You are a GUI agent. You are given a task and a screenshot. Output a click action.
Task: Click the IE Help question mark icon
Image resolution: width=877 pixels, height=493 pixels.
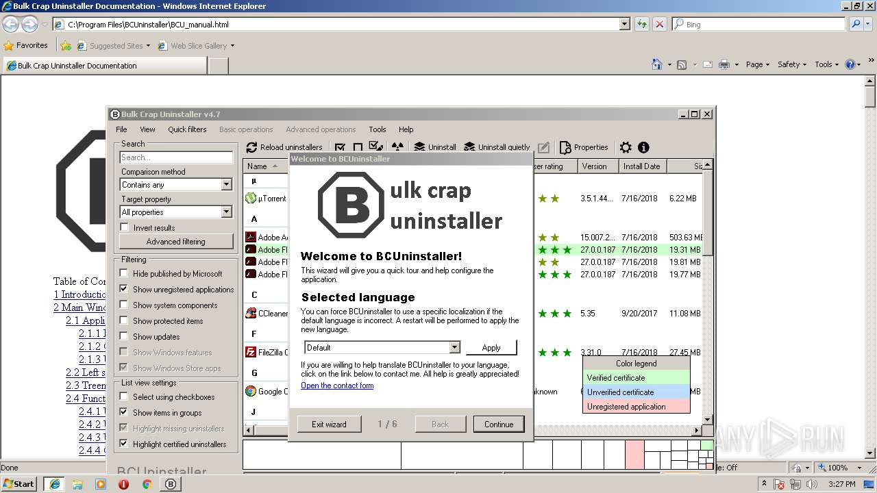pyautogui.click(x=850, y=64)
